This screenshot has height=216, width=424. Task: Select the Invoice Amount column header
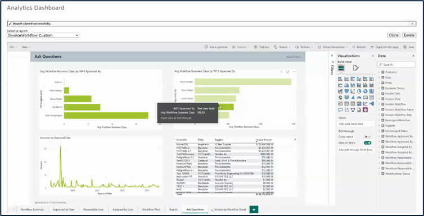tap(264, 140)
